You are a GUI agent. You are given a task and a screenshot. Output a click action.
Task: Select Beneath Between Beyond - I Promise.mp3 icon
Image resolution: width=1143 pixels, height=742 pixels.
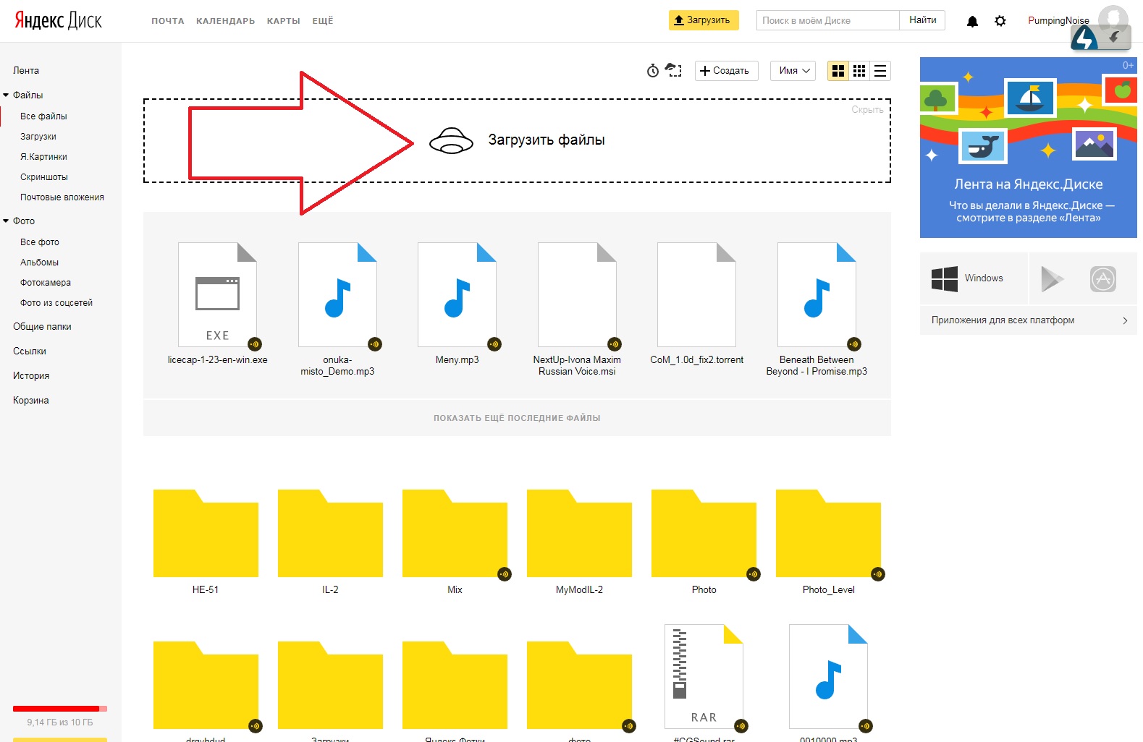[817, 294]
